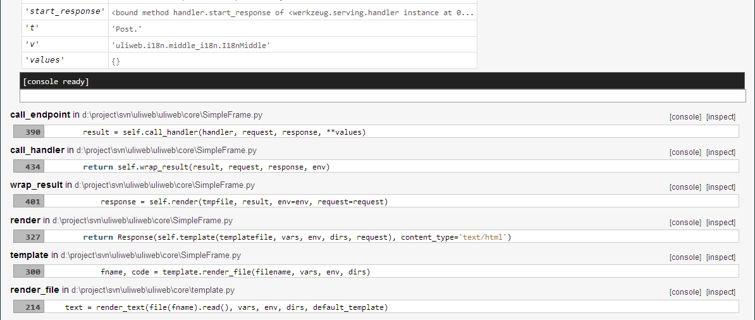Inspect the template frame
The image size is (755, 320).
coord(720,257)
